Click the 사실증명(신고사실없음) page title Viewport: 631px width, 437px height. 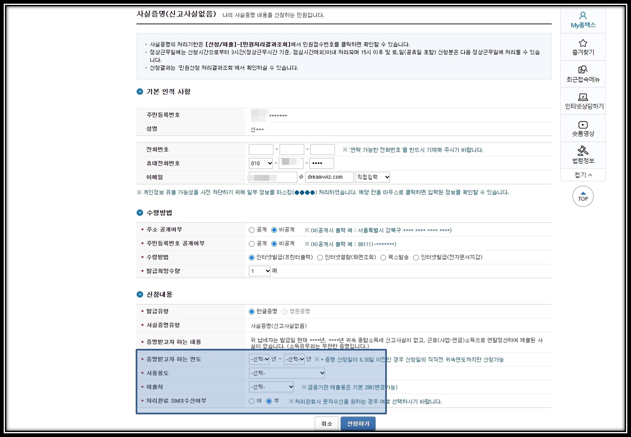tap(177, 14)
